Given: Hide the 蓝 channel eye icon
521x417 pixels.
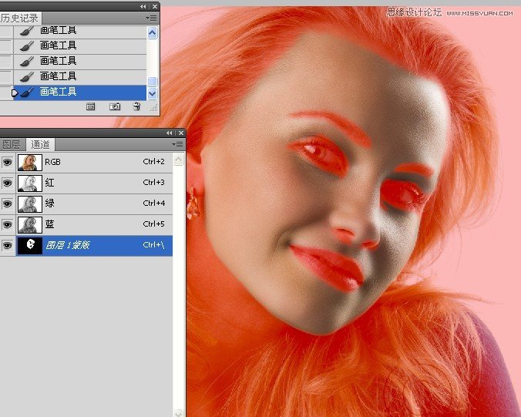Looking at the screenshot, I should pos(7,224).
